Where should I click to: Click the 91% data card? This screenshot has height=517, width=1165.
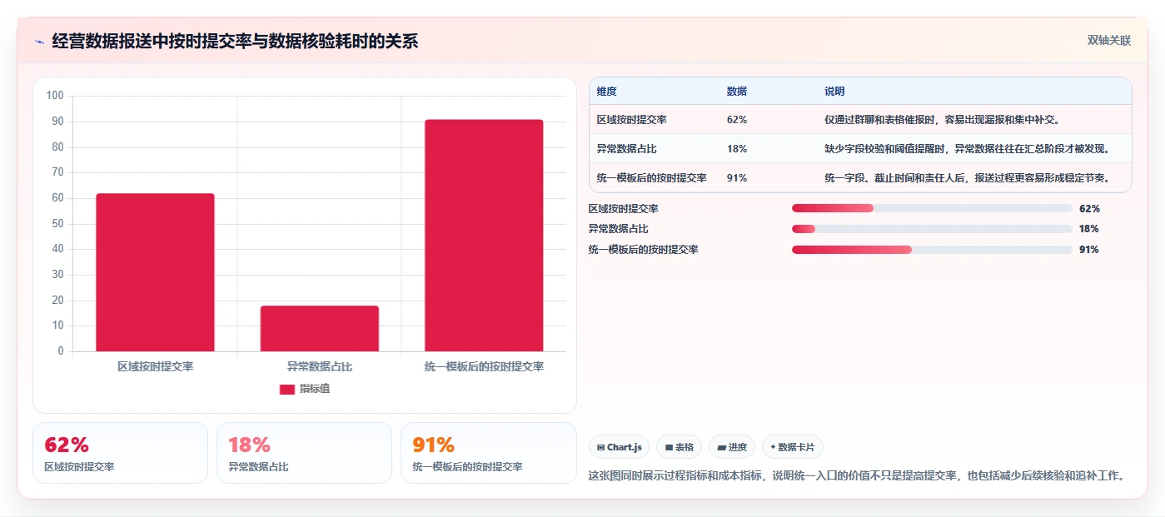(489, 453)
